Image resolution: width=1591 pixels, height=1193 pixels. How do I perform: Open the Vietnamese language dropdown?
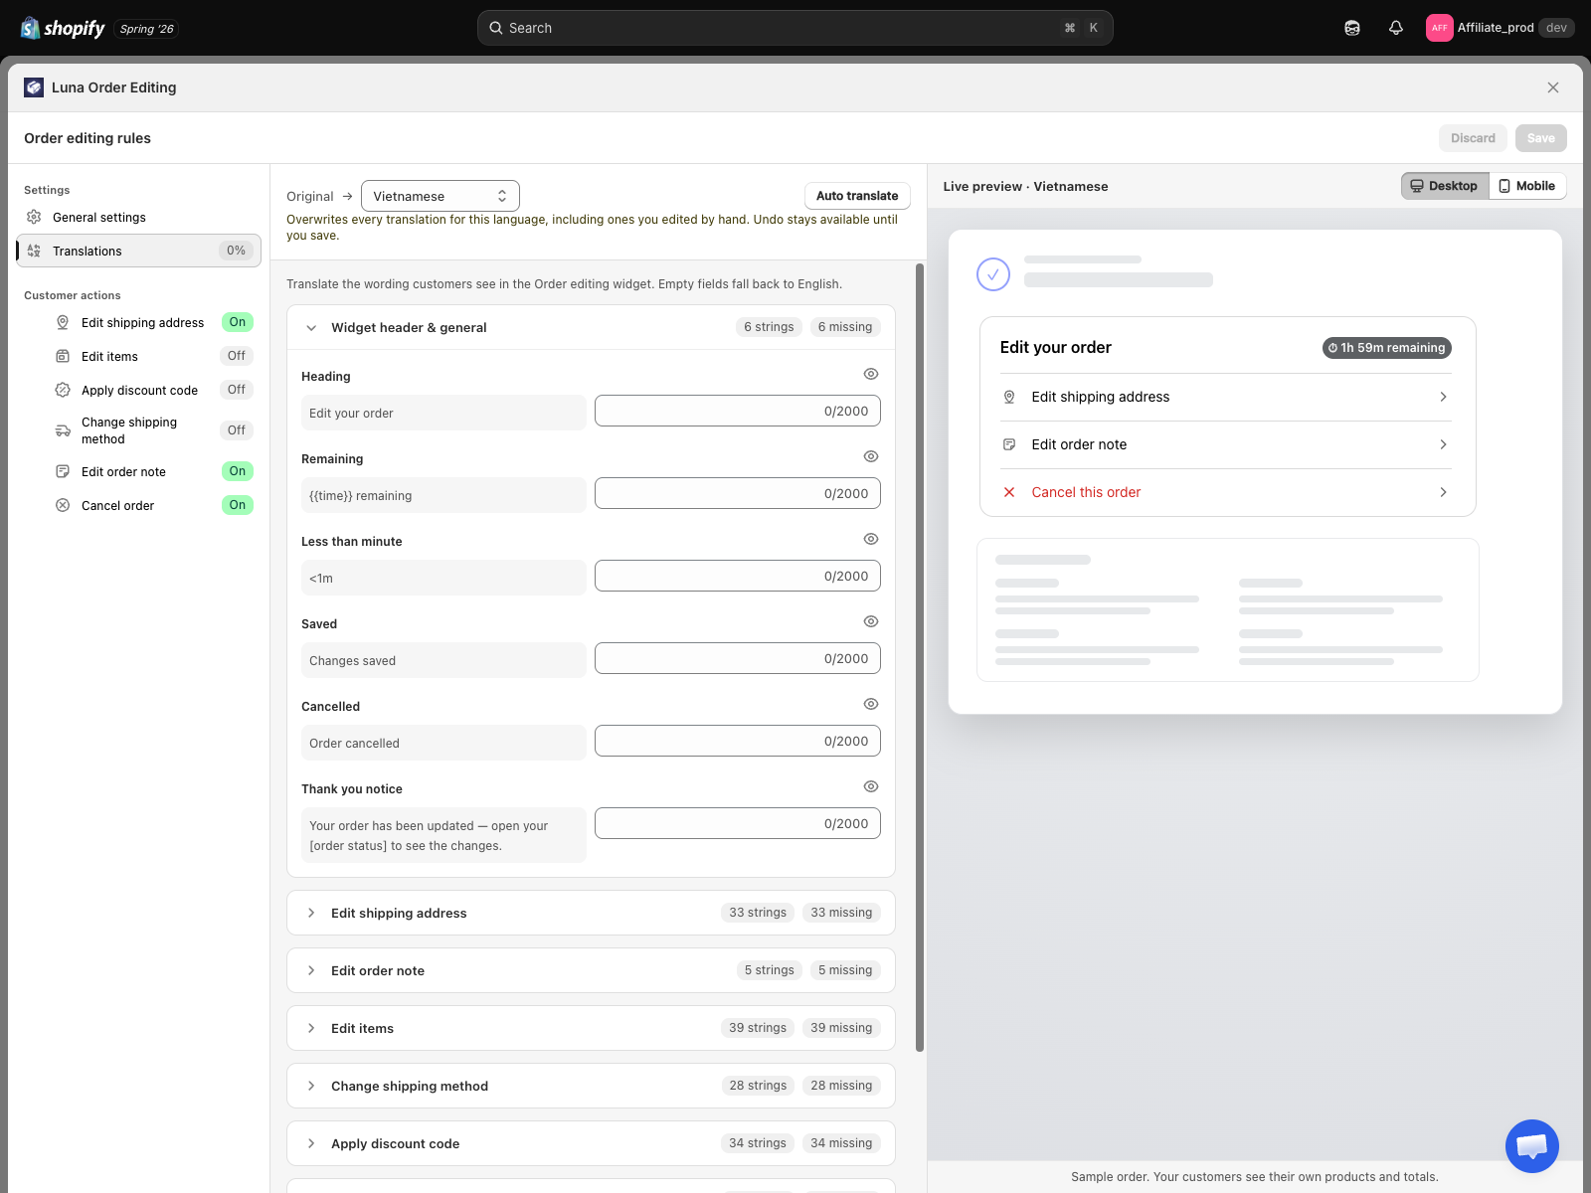pos(441,196)
